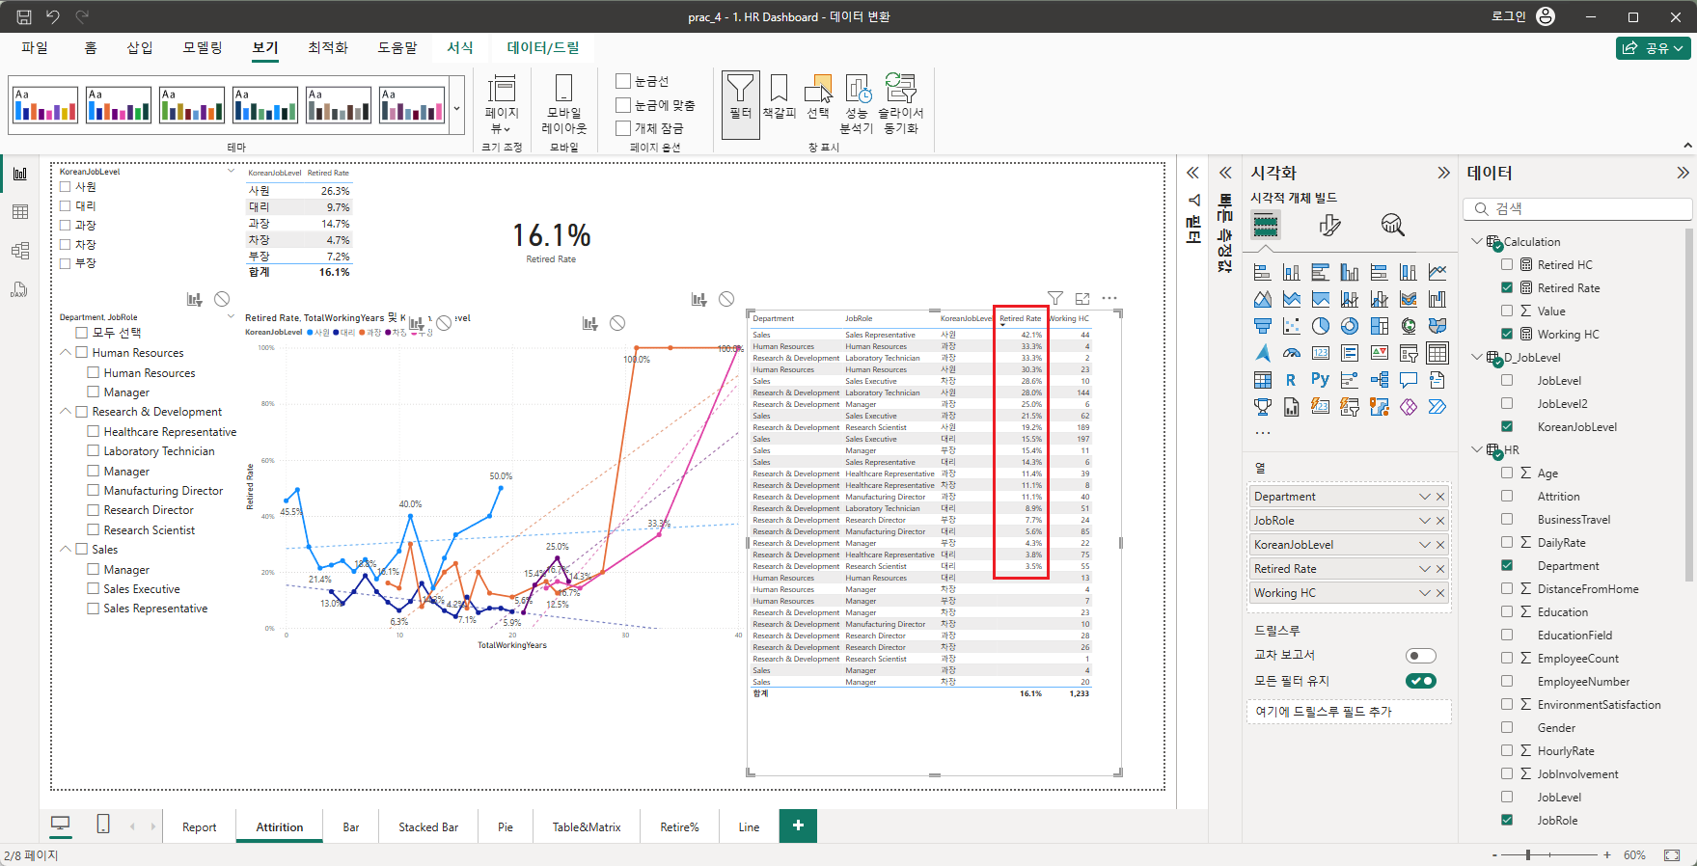This screenshot has width=1697, height=866.
Task: Open the DAX query view sidebar icon
Action: (20, 289)
